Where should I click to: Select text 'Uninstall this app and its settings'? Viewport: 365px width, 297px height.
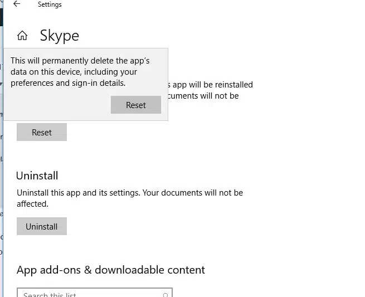(78, 193)
